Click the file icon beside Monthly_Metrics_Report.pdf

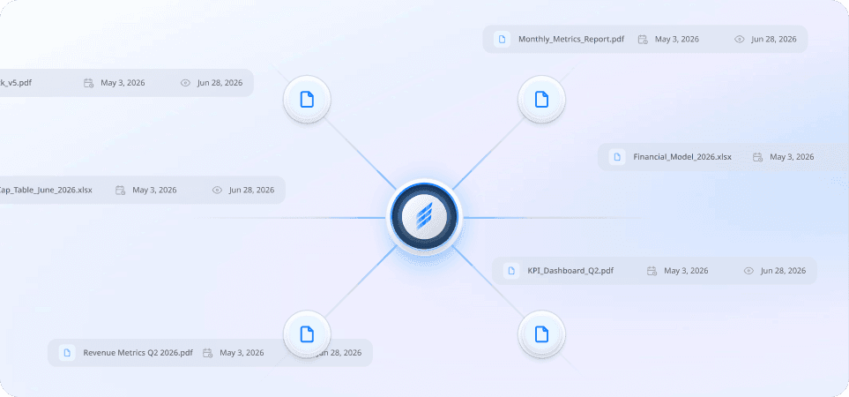click(x=502, y=39)
